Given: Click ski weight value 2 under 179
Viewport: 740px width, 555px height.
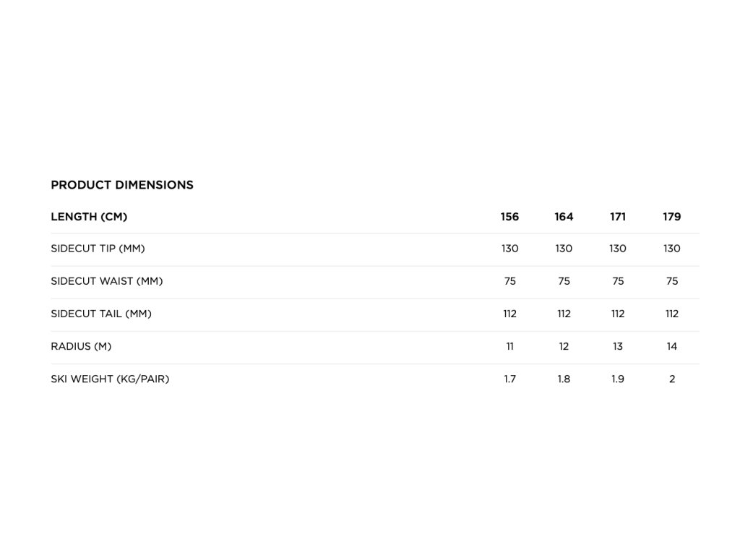Looking at the screenshot, I should 672,379.
